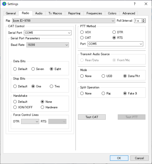Open the Reporting tab
152x164 pixels.
(74, 13)
